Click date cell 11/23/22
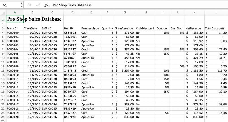Screen dimensions: 228x122 (x=32, y=87)
